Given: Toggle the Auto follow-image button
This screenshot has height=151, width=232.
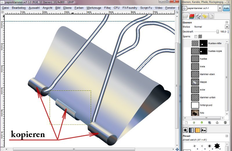Looking at the screenshot, I should click(226, 8).
